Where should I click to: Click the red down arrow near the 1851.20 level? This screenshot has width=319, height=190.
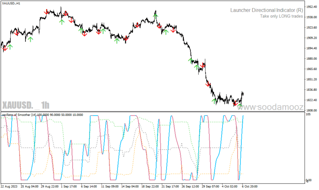click(208, 84)
